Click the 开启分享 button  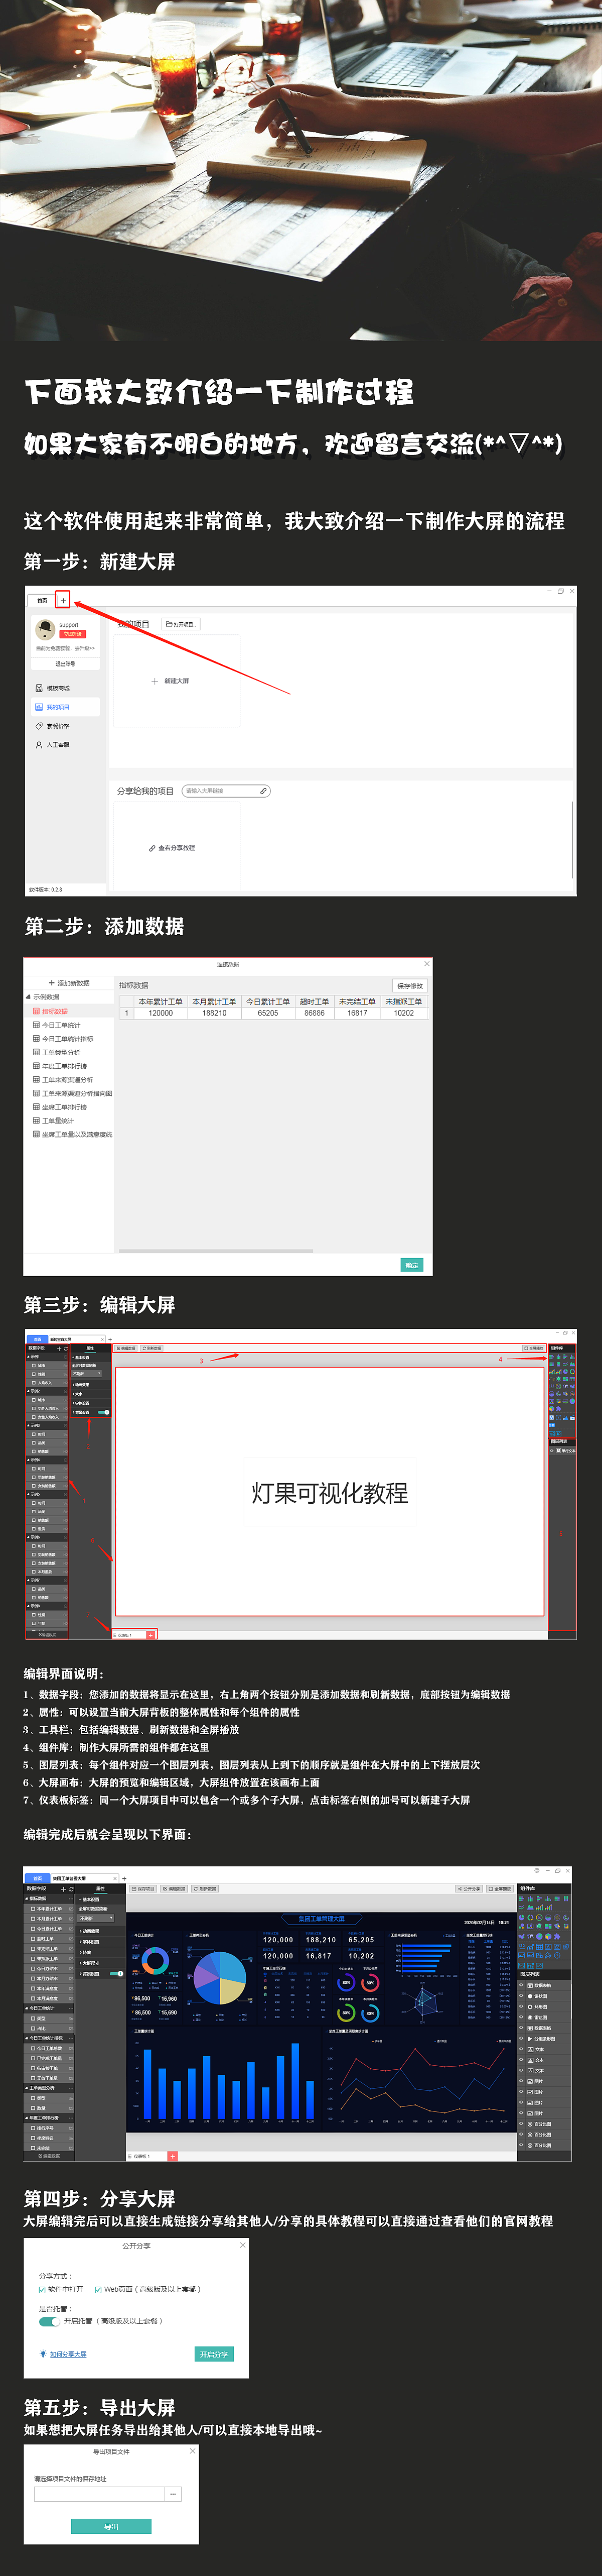click(214, 2354)
